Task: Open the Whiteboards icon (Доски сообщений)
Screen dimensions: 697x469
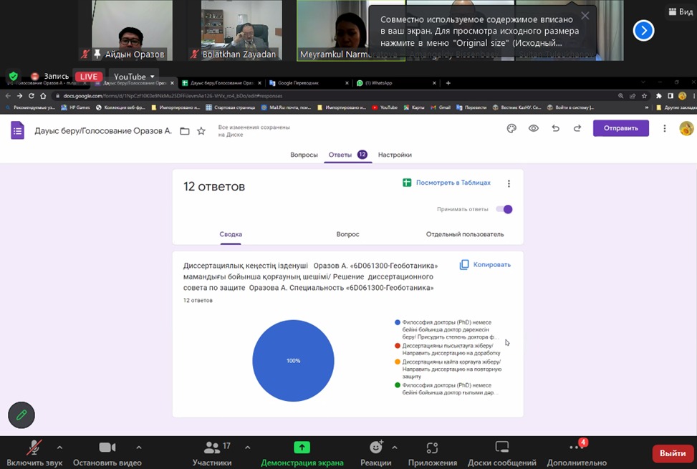Action: tap(501, 448)
